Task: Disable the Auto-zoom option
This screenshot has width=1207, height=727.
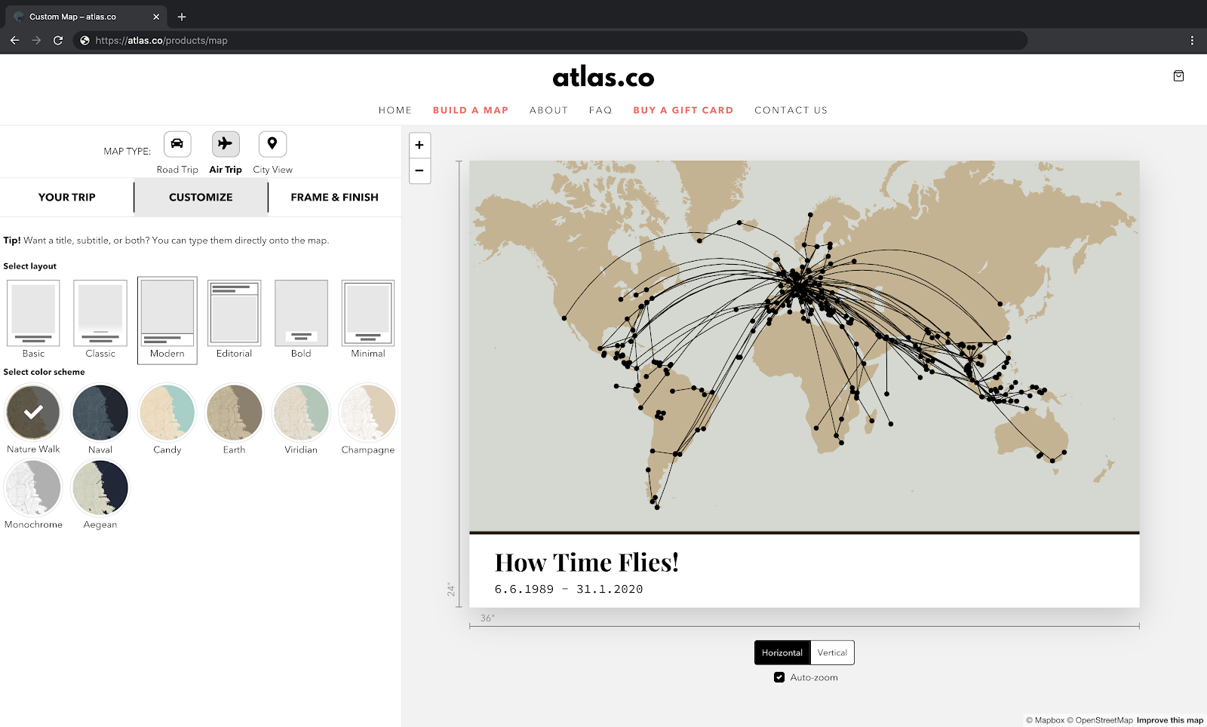Action: 779,677
